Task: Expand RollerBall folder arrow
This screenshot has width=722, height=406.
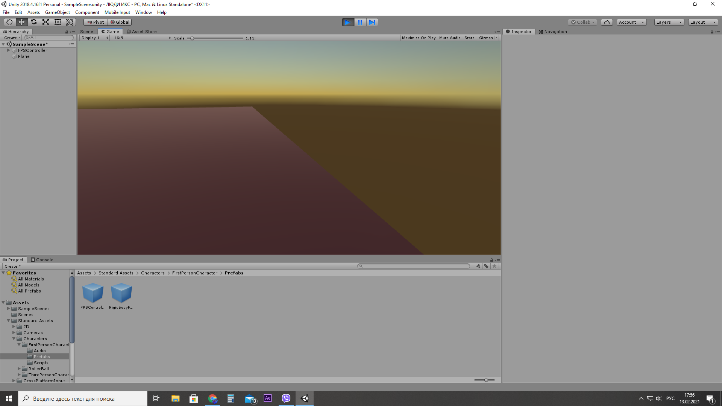Action: pyautogui.click(x=19, y=369)
